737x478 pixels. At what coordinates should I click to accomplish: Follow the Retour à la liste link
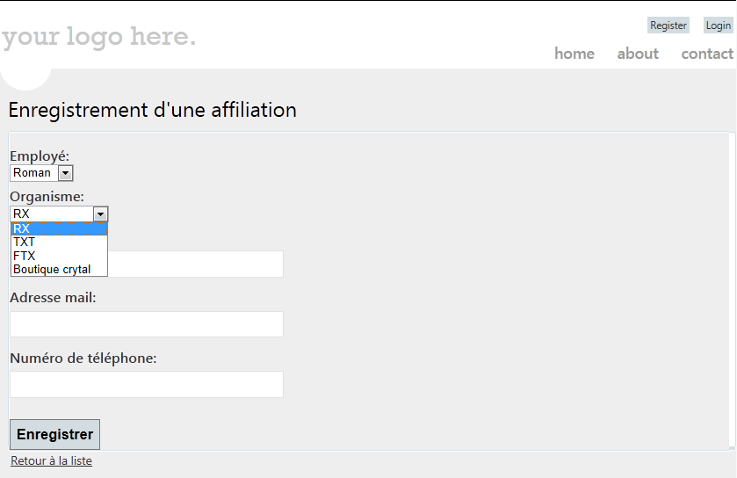(x=51, y=460)
